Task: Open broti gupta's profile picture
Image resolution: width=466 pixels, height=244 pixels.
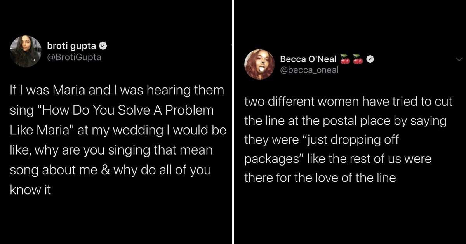Action: (26, 51)
